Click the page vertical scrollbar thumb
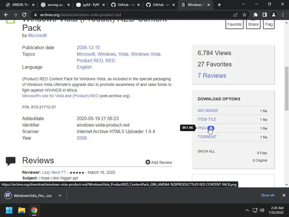289x217 pixels. point(286,88)
